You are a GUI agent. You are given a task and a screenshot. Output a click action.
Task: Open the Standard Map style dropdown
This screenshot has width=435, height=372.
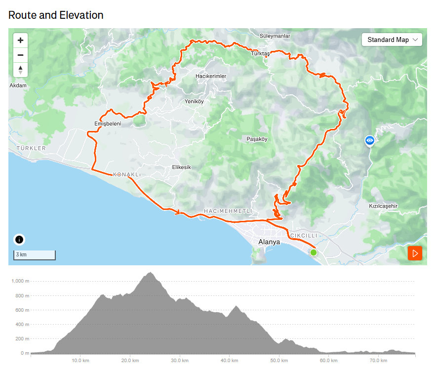coord(393,40)
